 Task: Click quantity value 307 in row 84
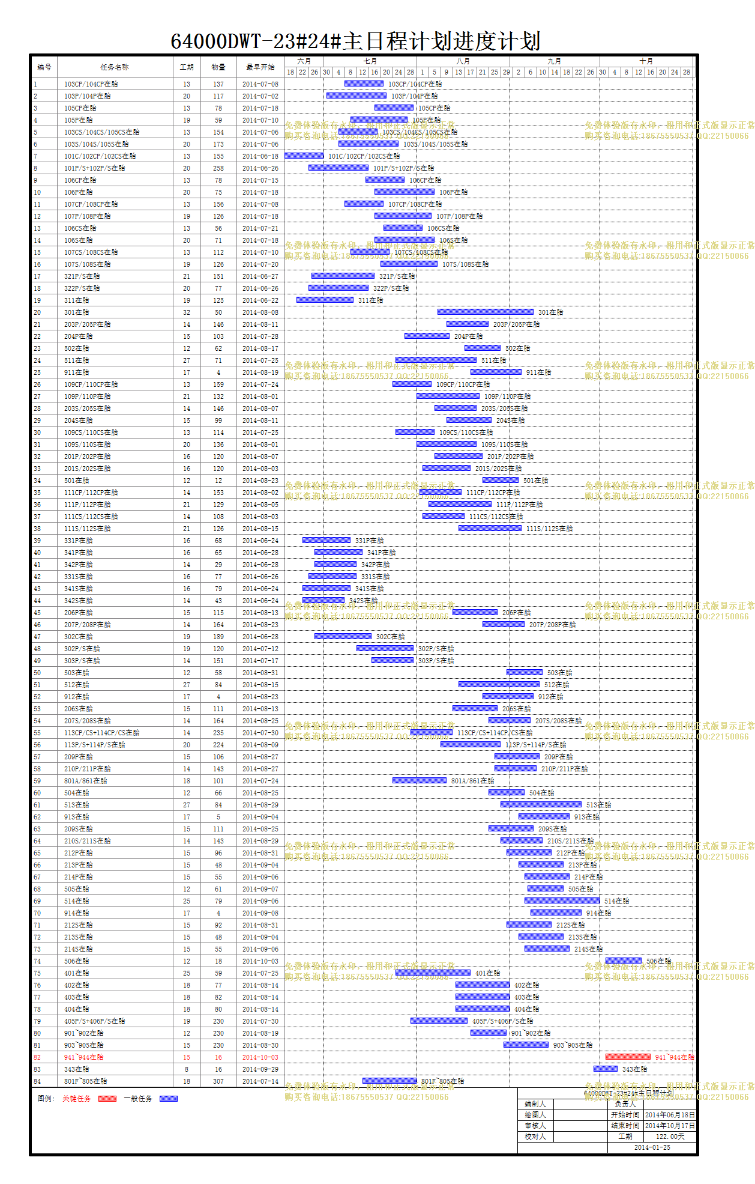click(x=218, y=1081)
